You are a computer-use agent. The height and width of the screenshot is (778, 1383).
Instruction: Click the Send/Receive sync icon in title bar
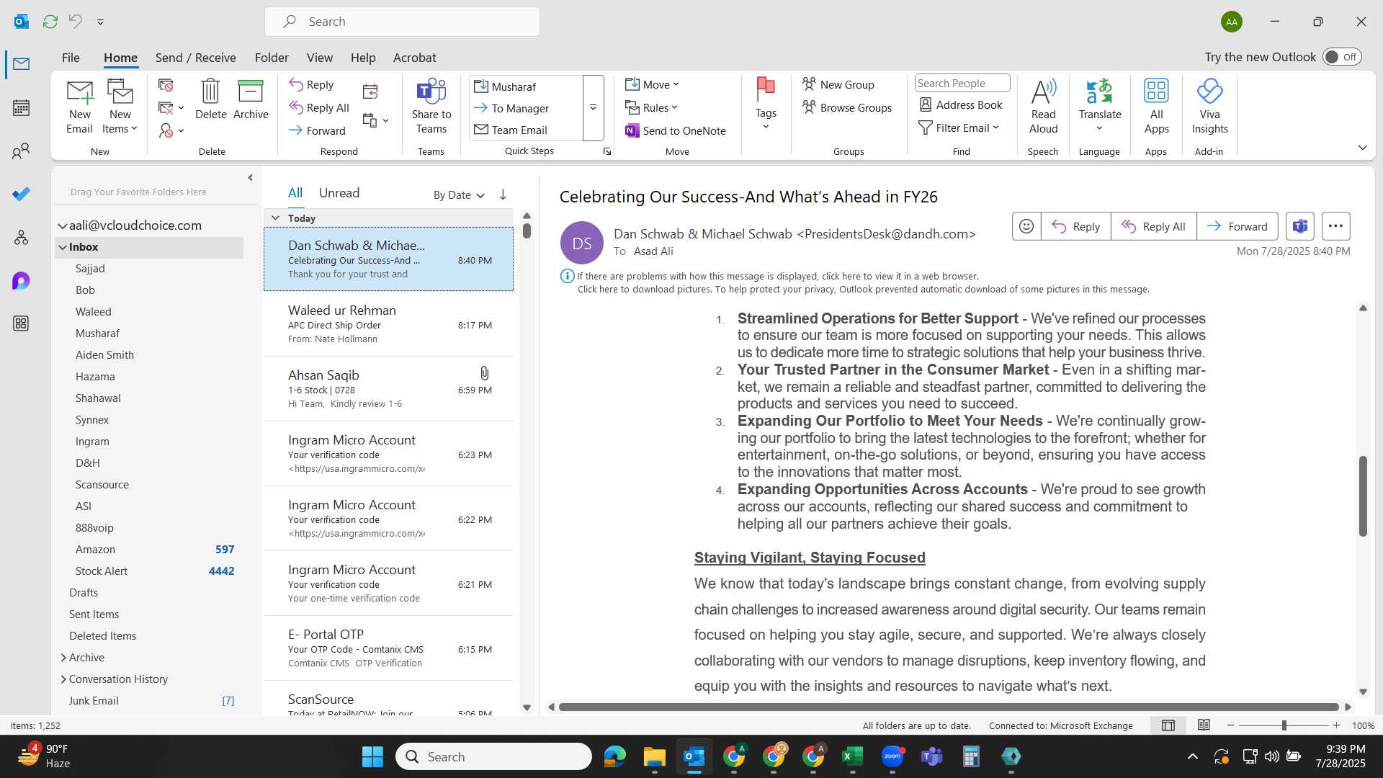(50, 22)
